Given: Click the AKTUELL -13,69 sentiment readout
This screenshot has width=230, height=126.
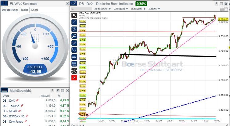Looking at the screenshot, I should (35, 69).
